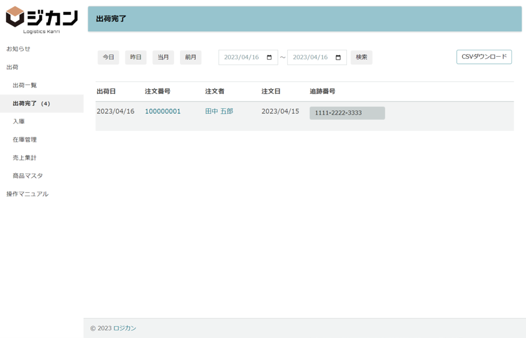The image size is (526, 338).
Task: Open order number 100000001 link
Action: tap(163, 111)
